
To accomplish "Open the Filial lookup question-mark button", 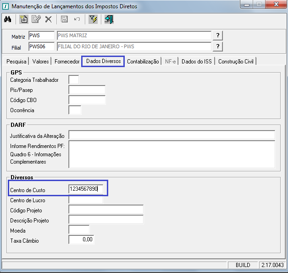I will [217, 46].
